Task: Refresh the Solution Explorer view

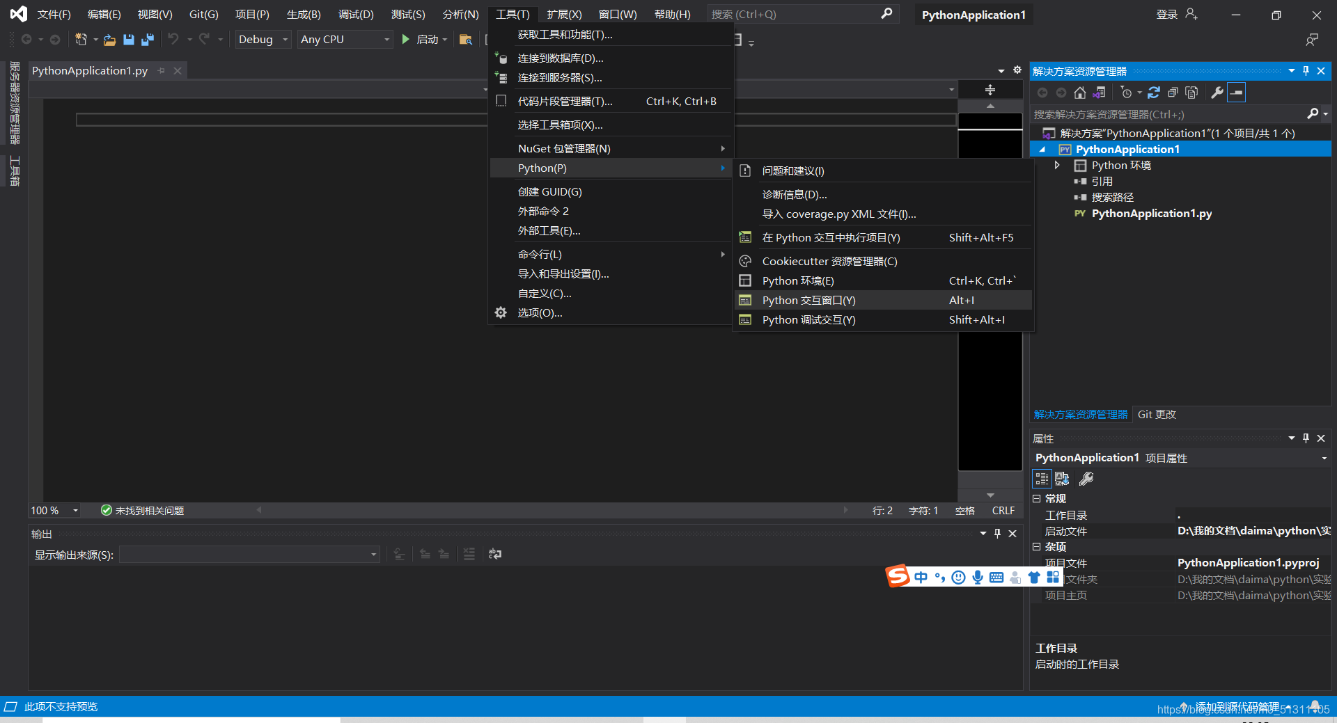Action: point(1155,92)
